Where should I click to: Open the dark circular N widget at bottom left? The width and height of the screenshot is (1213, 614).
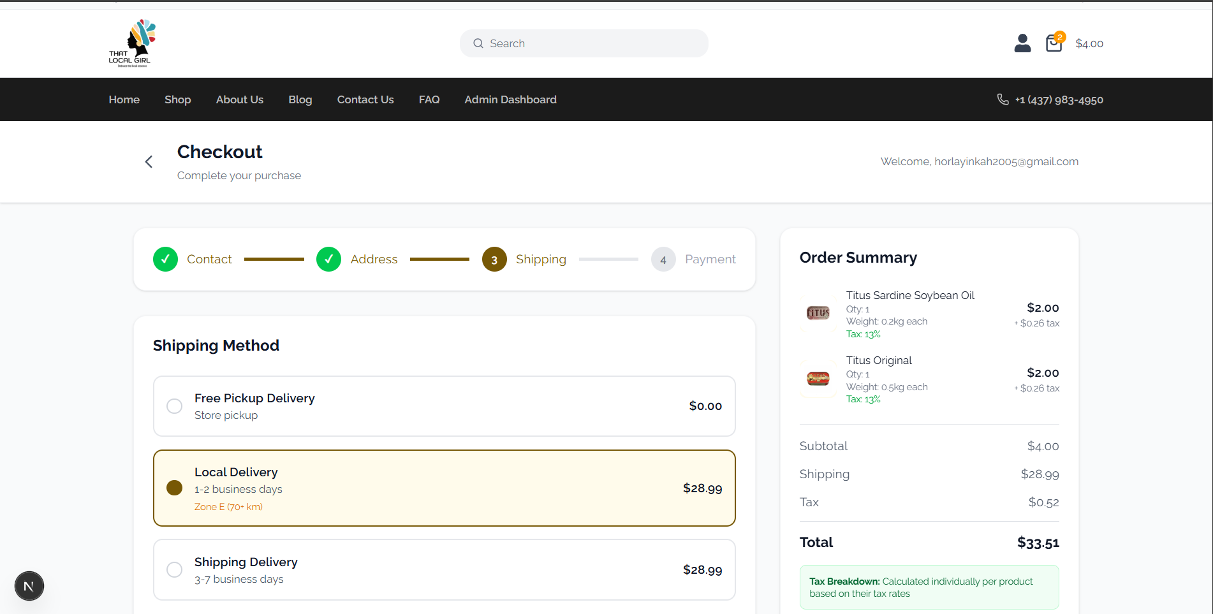[x=29, y=585]
